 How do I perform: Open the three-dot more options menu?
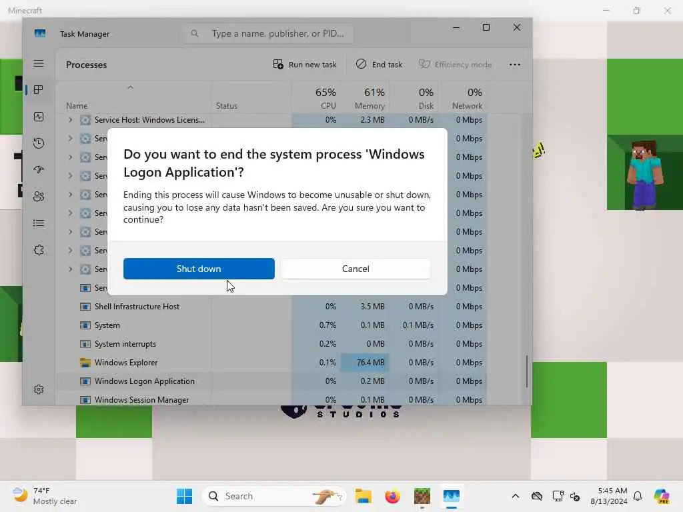point(515,65)
